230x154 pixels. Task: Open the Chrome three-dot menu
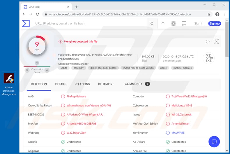pos(224,14)
